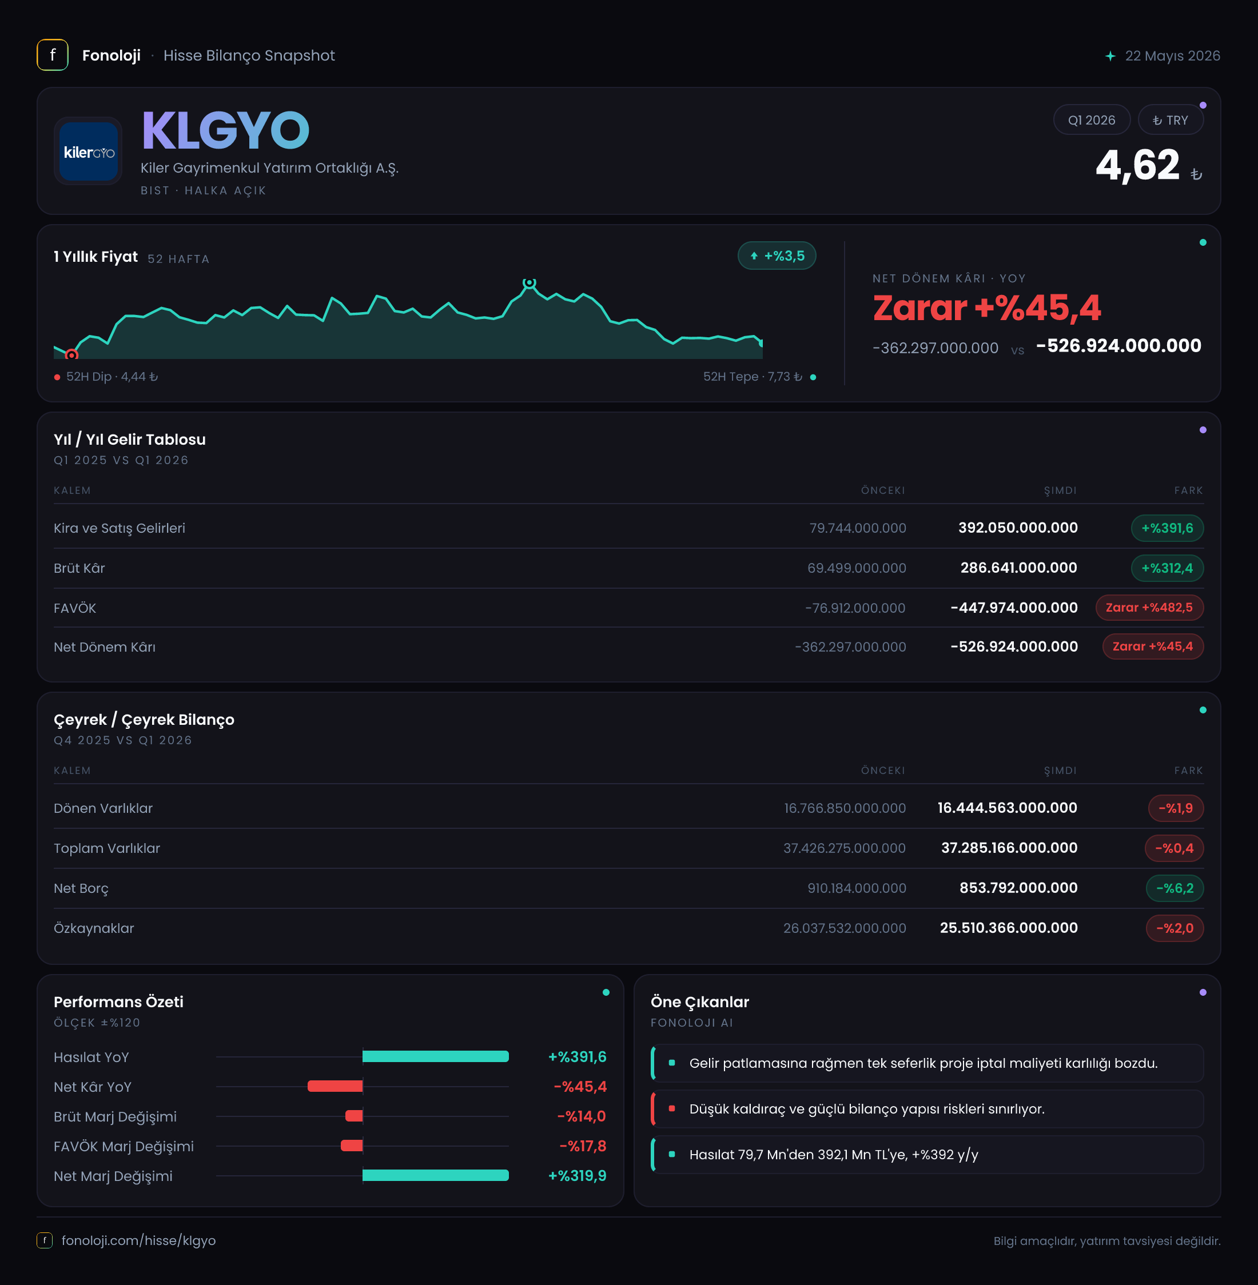Image resolution: width=1258 pixels, height=1285 pixels.
Task: Click the Zarar +%482,5 badge for FAVÖK
Action: click(x=1149, y=608)
